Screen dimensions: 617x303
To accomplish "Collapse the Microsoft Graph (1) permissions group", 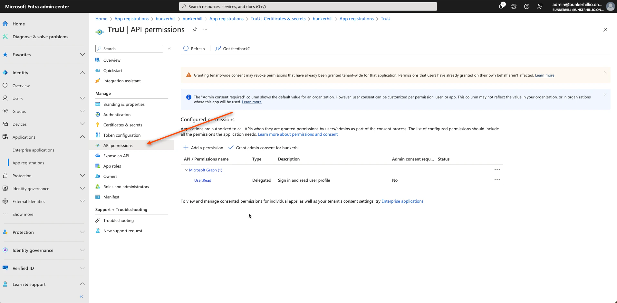I will 186,170.
